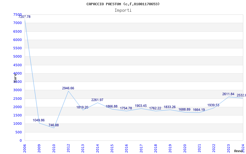
Task: Click the y-axis value 6000
Action: (x=18, y=40)
